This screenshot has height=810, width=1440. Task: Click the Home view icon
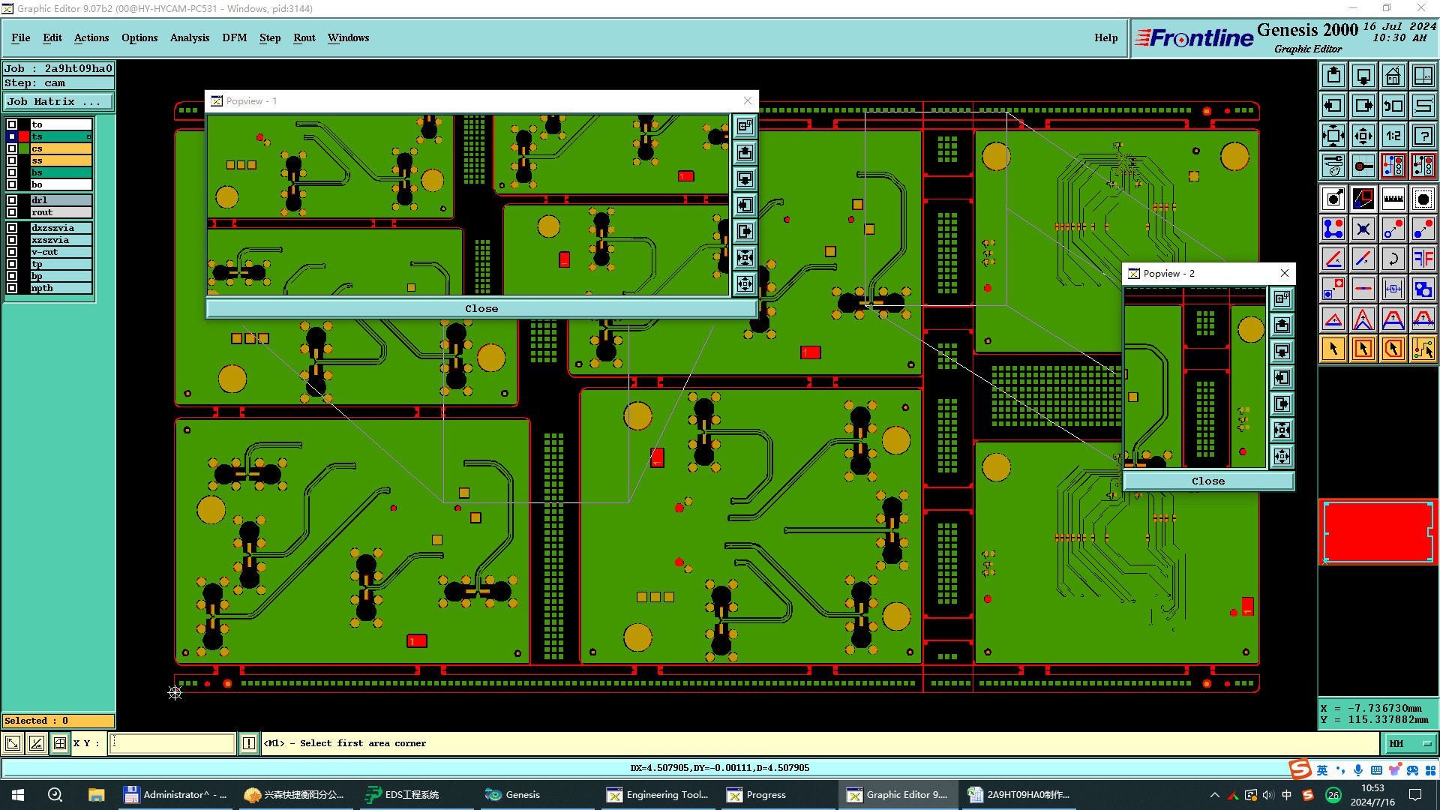point(1393,76)
